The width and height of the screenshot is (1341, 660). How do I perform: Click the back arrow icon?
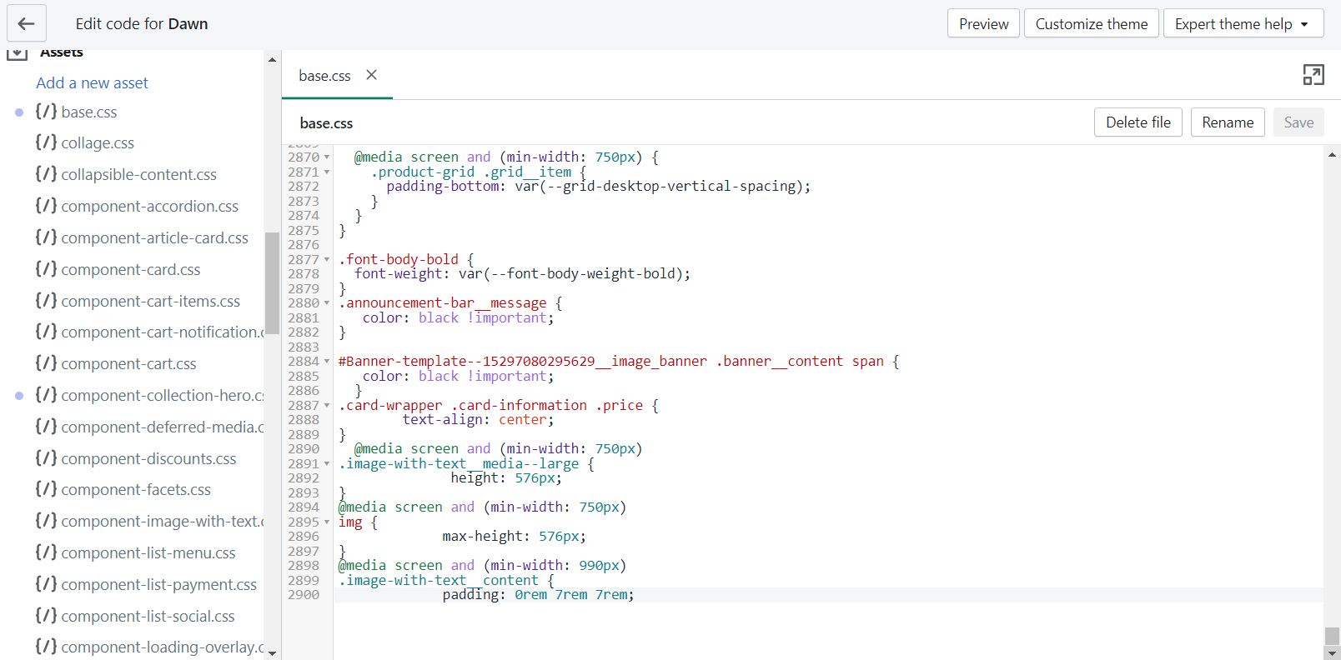click(x=26, y=24)
